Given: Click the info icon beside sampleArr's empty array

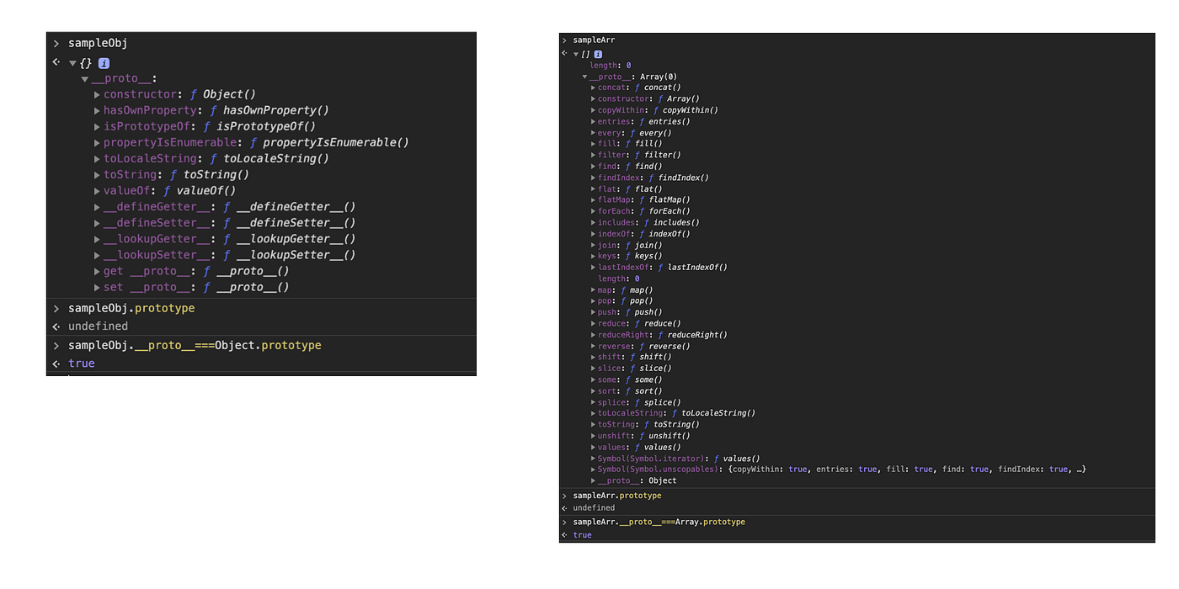Looking at the screenshot, I should (x=598, y=53).
